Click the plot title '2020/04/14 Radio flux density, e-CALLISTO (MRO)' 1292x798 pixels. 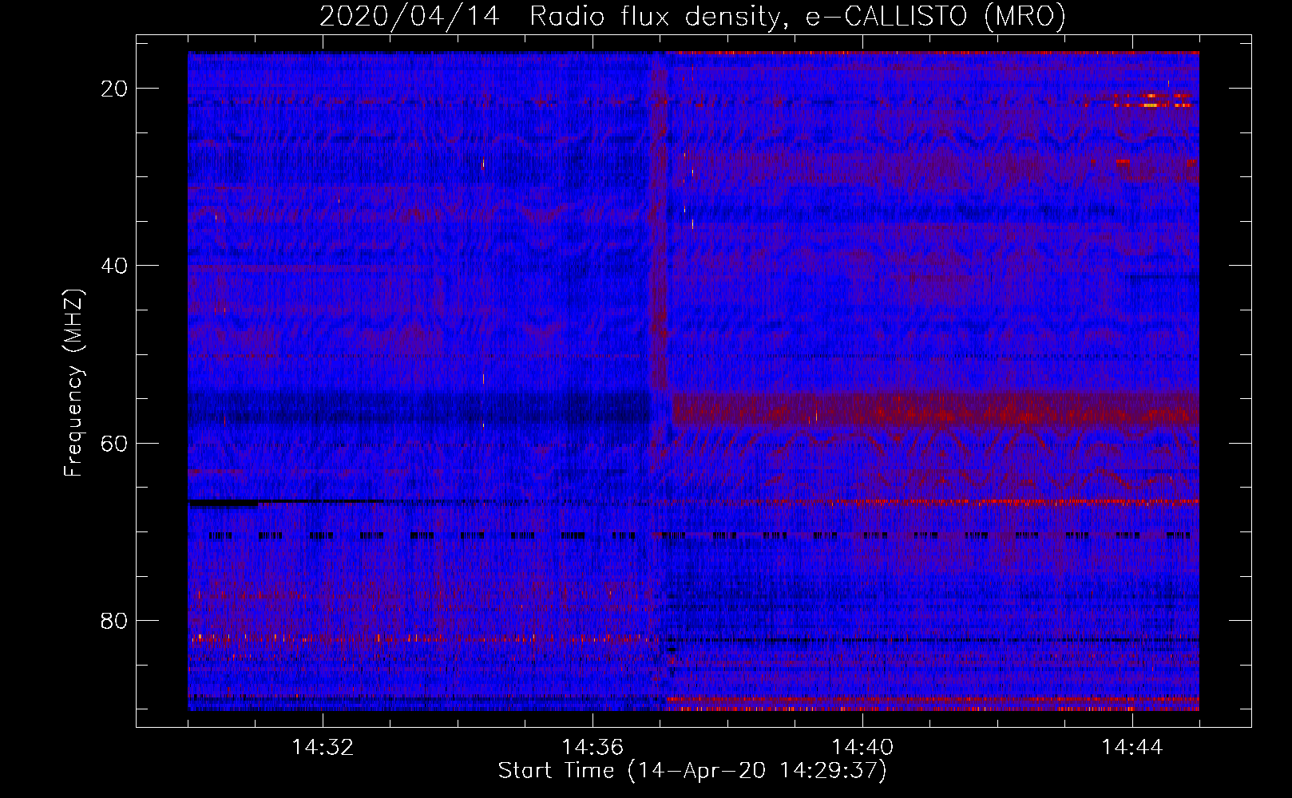[692, 16]
